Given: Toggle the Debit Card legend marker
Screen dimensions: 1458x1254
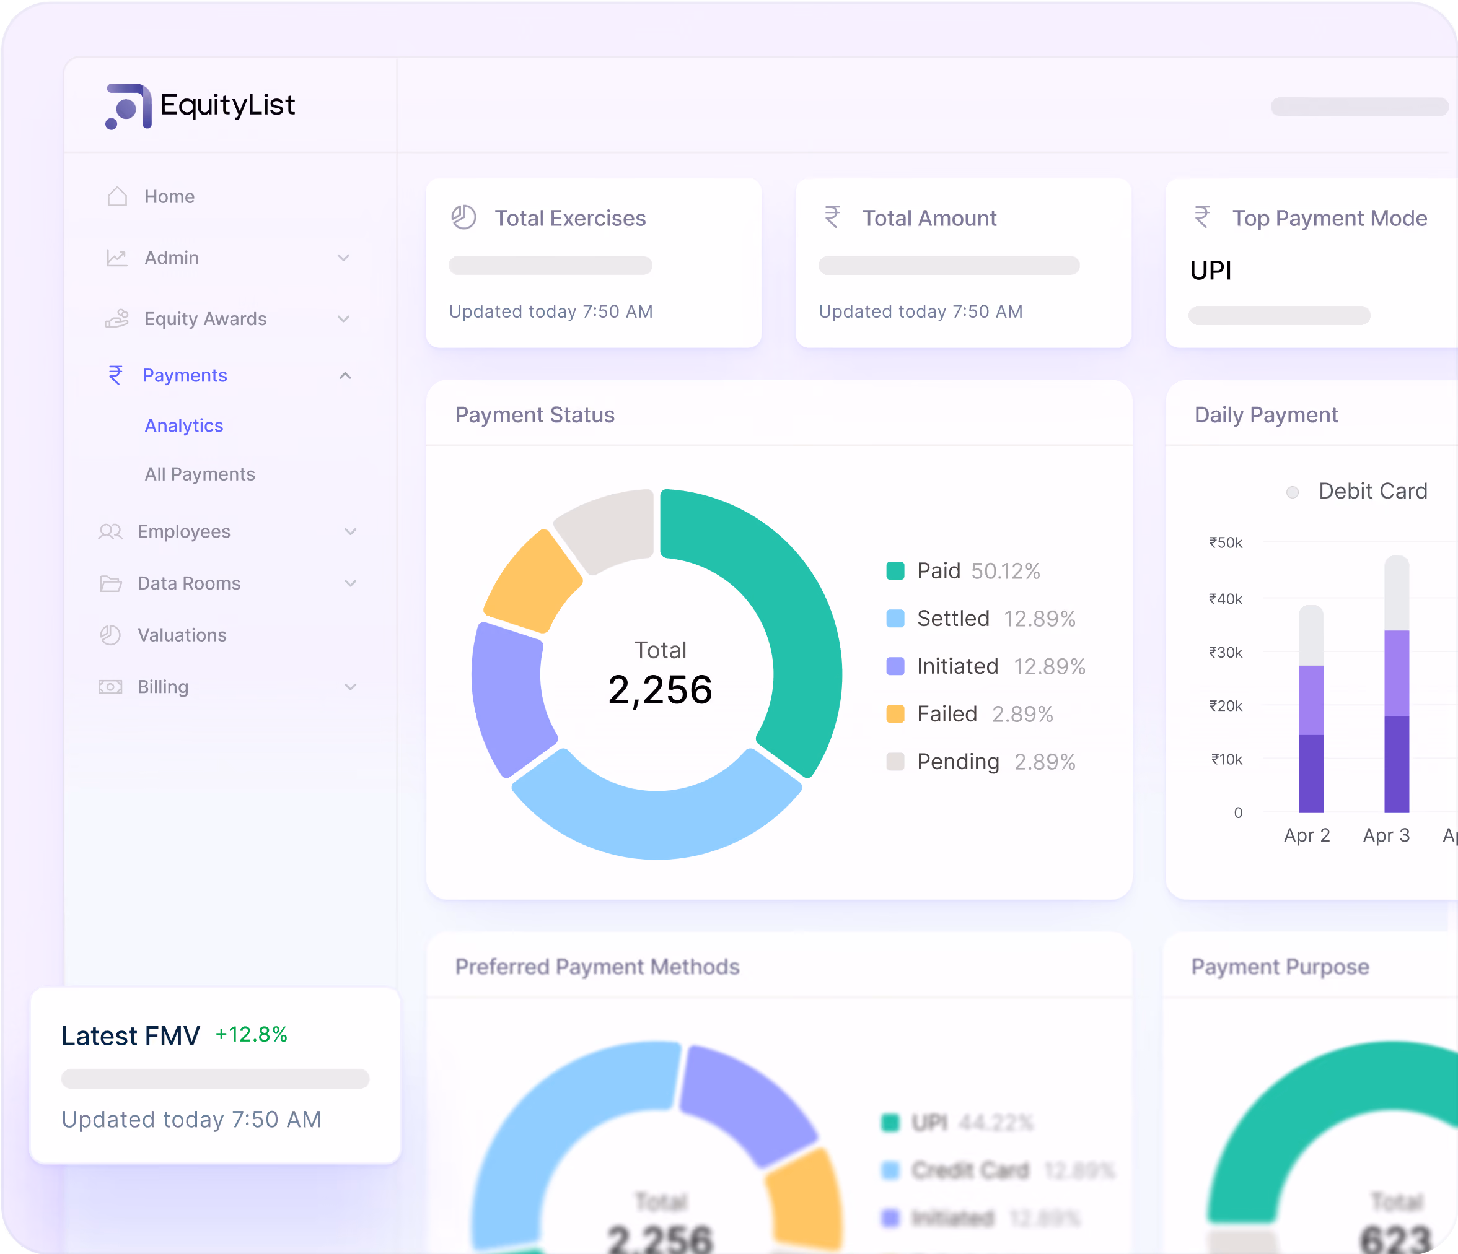Looking at the screenshot, I should tap(1293, 492).
